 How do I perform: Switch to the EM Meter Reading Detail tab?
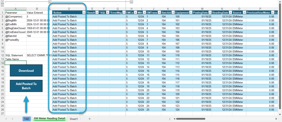50,119
